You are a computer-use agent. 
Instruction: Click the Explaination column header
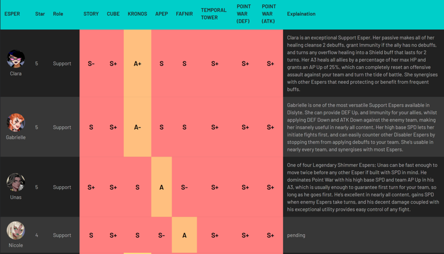point(301,14)
